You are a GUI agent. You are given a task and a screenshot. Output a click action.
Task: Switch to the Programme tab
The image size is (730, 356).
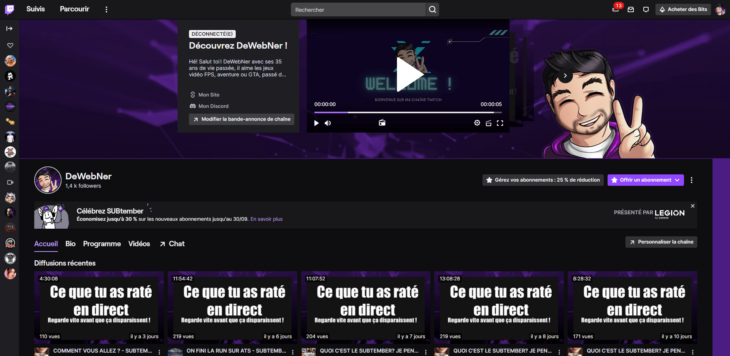[x=102, y=244]
